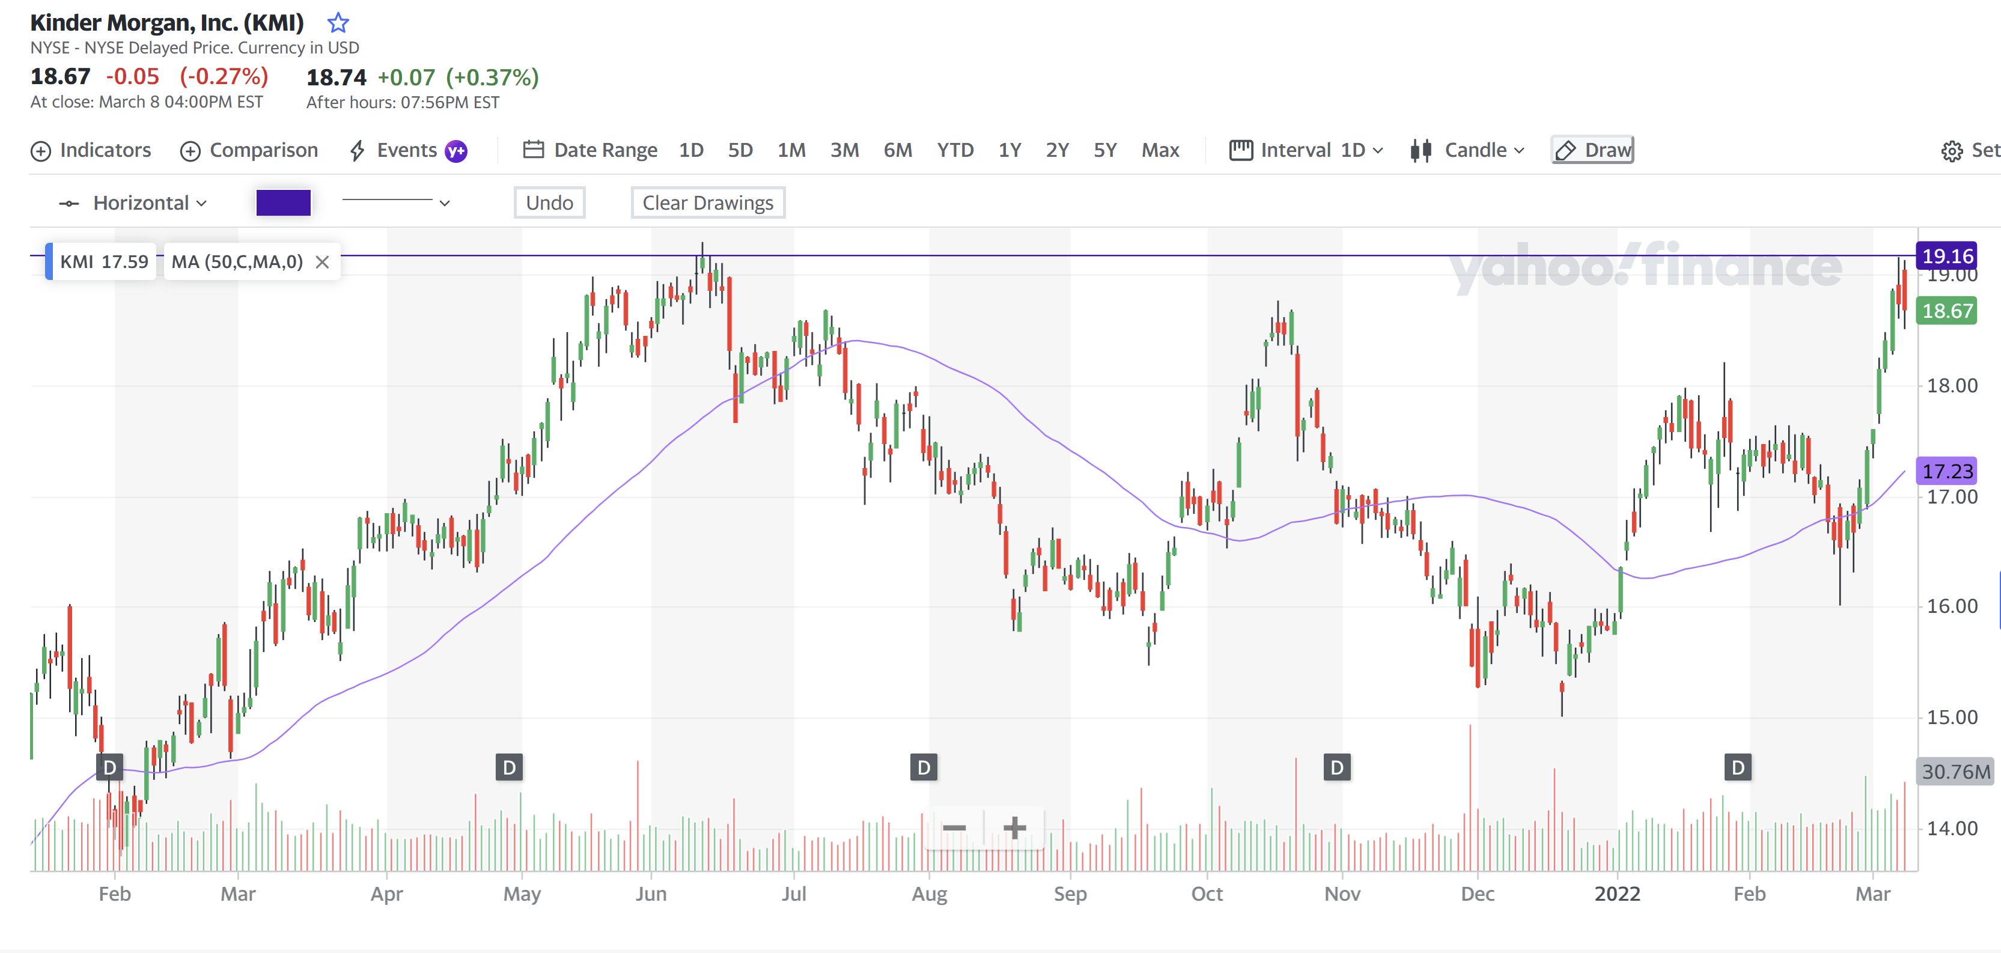Select the 1Y range
The image size is (2001, 953).
click(1009, 150)
